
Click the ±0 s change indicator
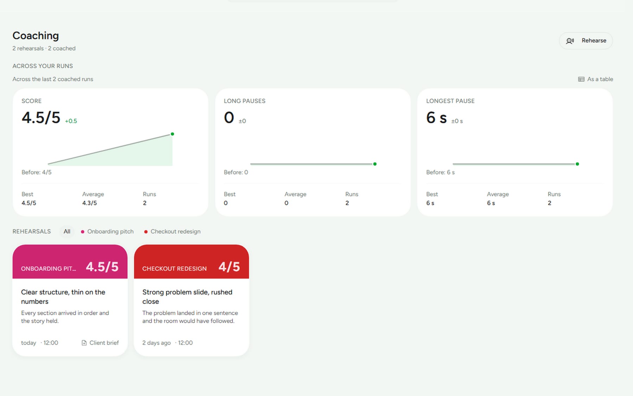(x=457, y=121)
